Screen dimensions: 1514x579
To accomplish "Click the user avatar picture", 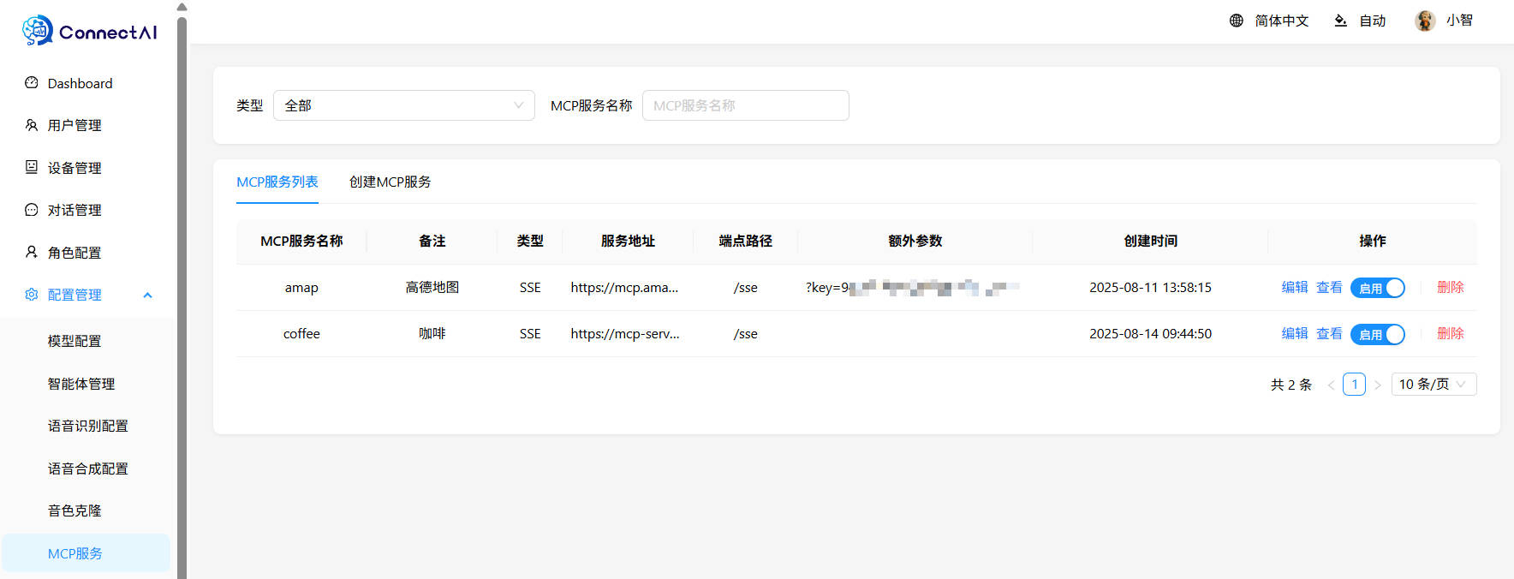I will (x=1425, y=21).
